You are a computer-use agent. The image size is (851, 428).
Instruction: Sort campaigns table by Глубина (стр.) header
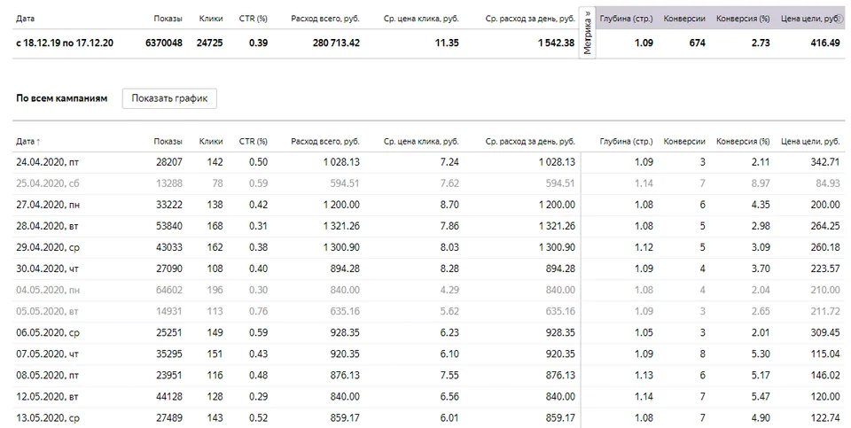[x=626, y=141]
